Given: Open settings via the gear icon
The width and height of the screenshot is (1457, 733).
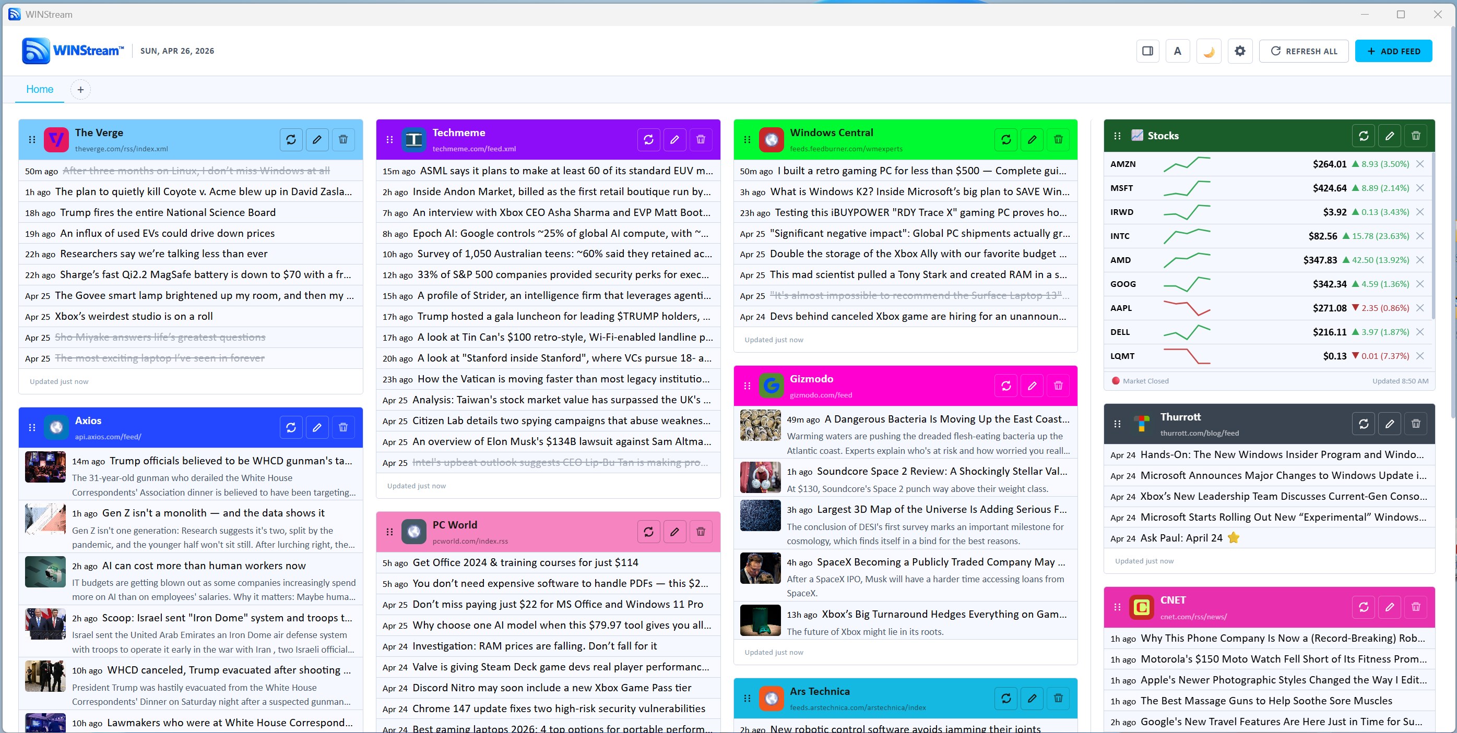Looking at the screenshot, I should click(x=1240, y=51).
